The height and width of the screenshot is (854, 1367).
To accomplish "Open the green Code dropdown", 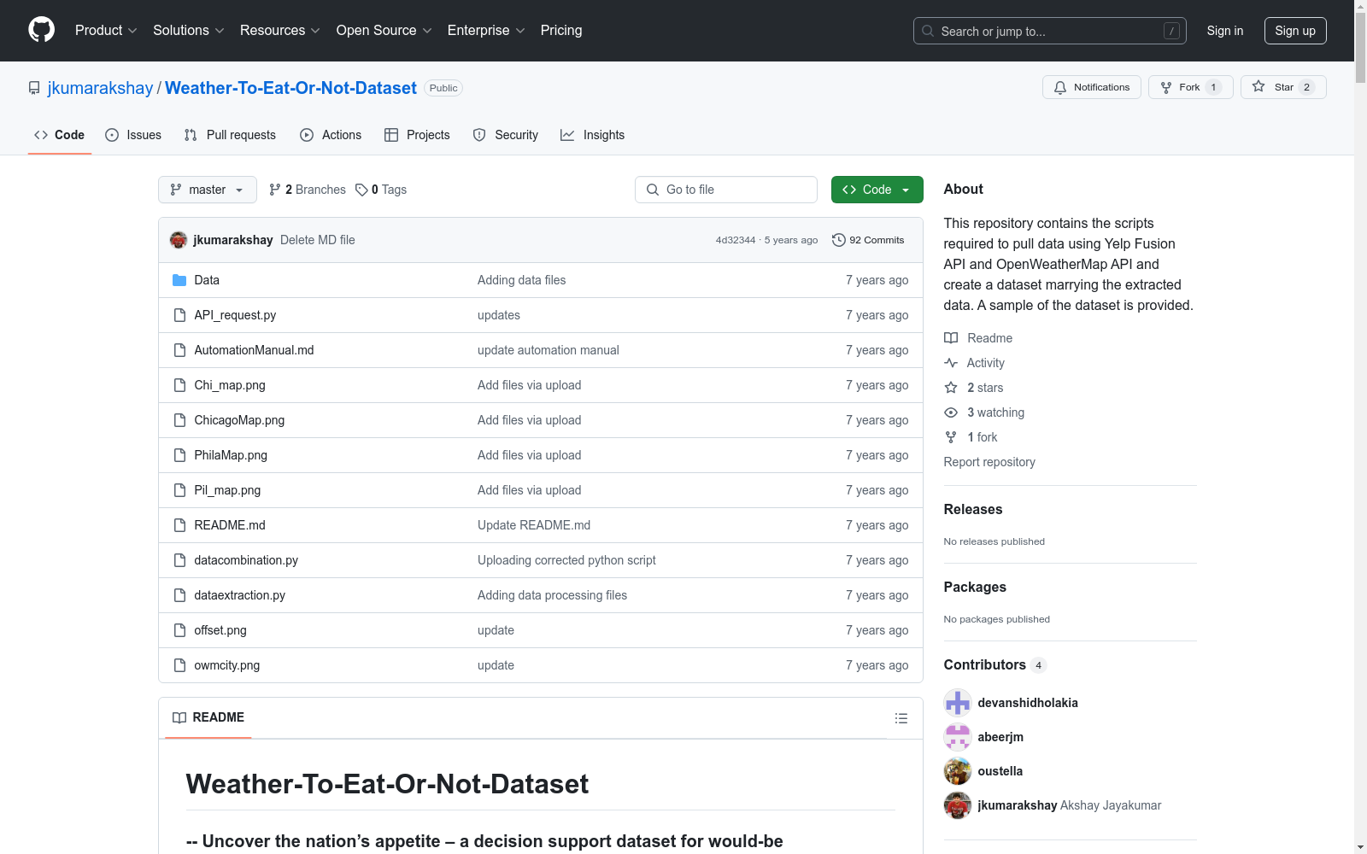I will point(877,190).
